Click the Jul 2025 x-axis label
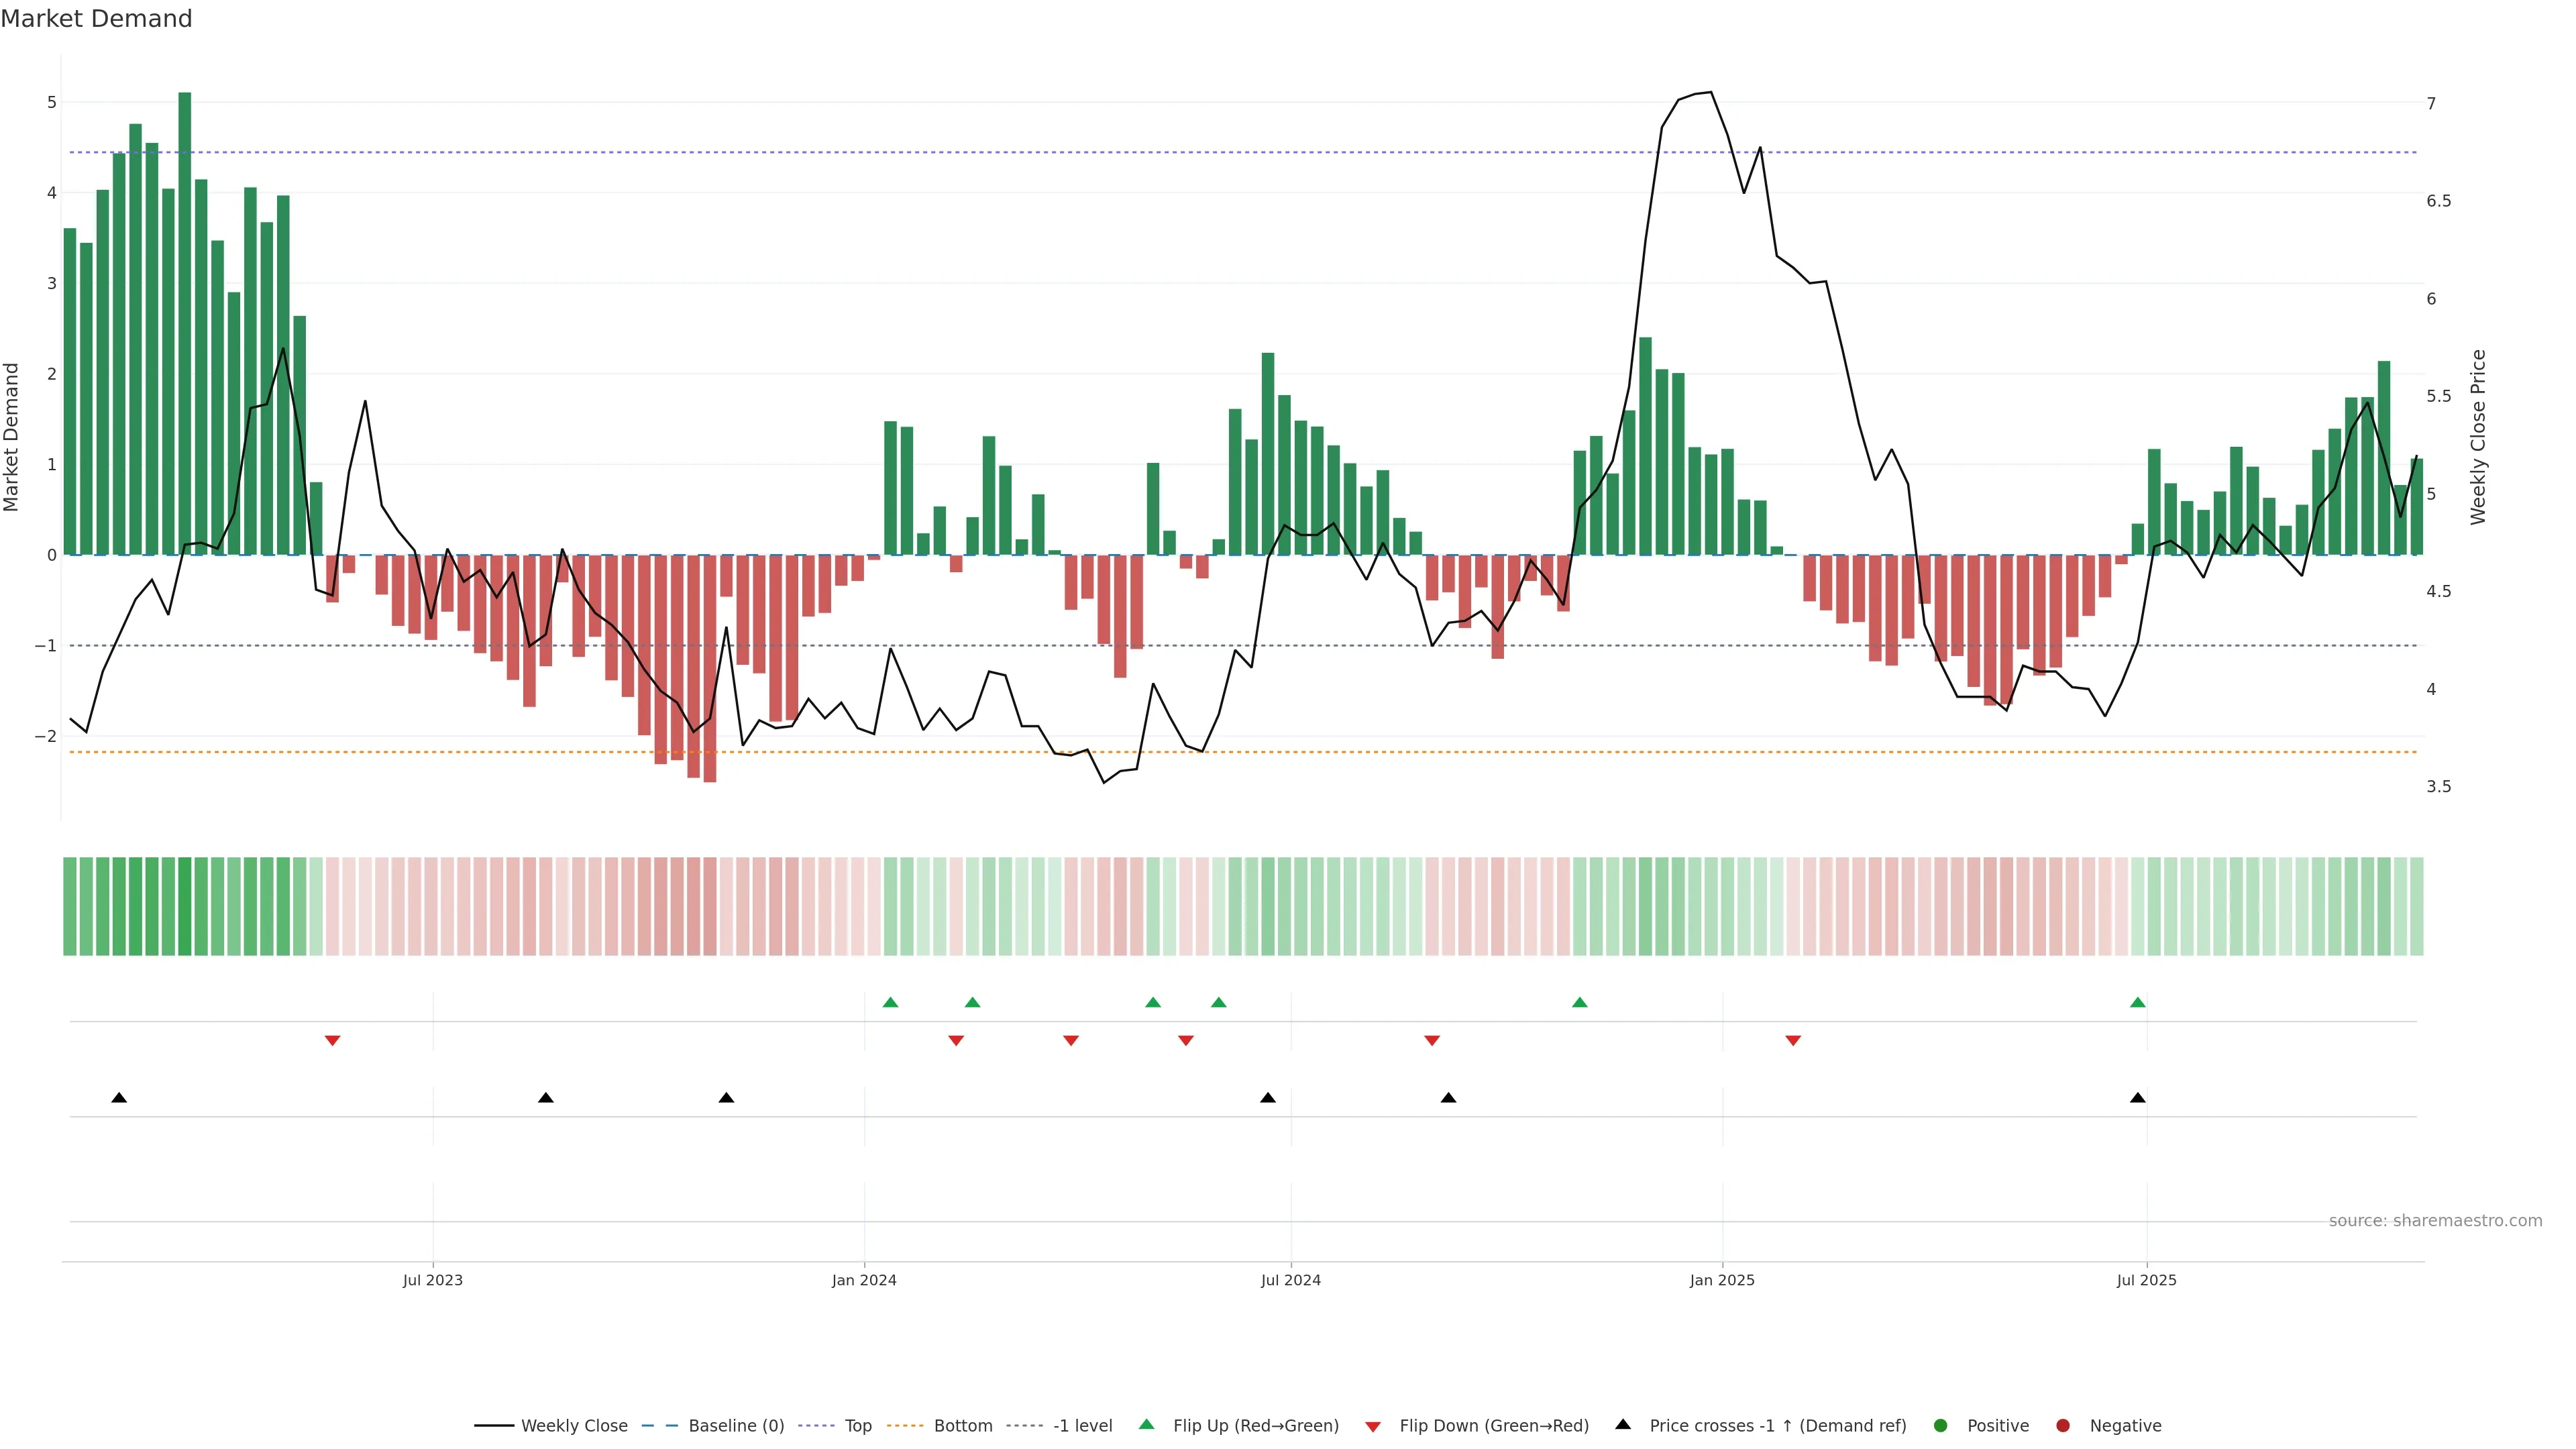 coord(2146,1280)
